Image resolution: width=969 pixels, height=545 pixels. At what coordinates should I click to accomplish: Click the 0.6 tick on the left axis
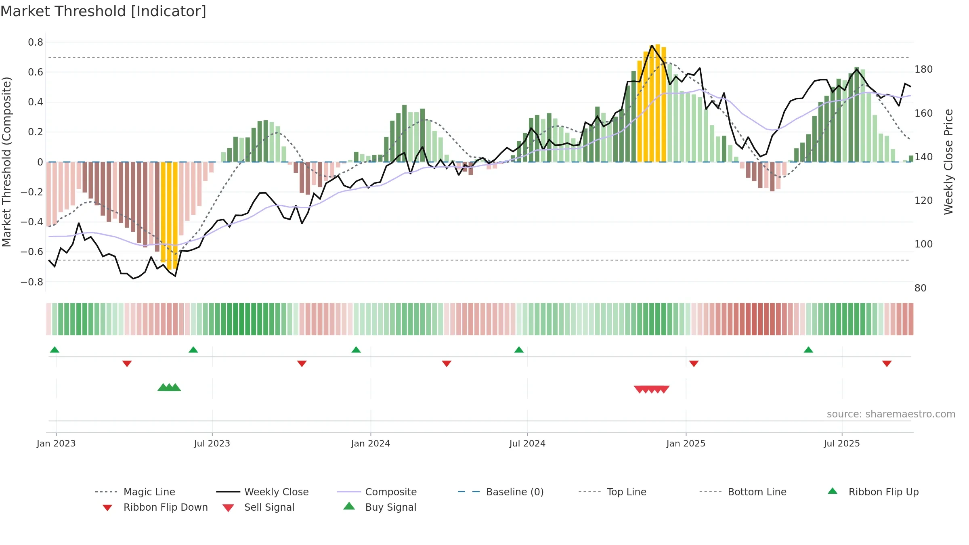click(x=36, y=72)
